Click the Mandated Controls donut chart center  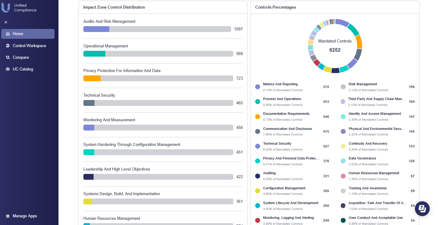335,46
